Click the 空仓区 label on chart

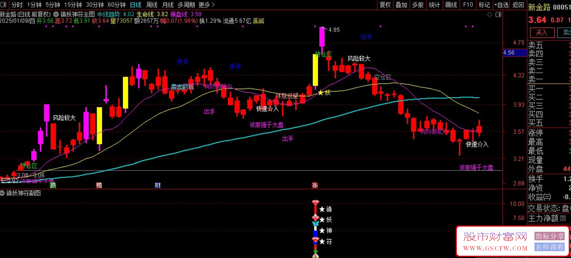tap(383, 77)
